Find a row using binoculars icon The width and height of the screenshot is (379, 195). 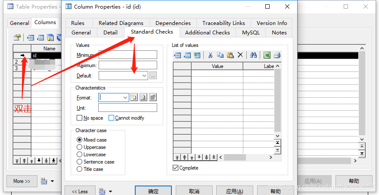click(x=253, y=56)
